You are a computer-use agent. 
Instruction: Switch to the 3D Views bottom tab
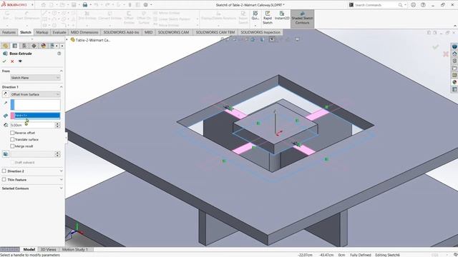(x=49, y=249)
